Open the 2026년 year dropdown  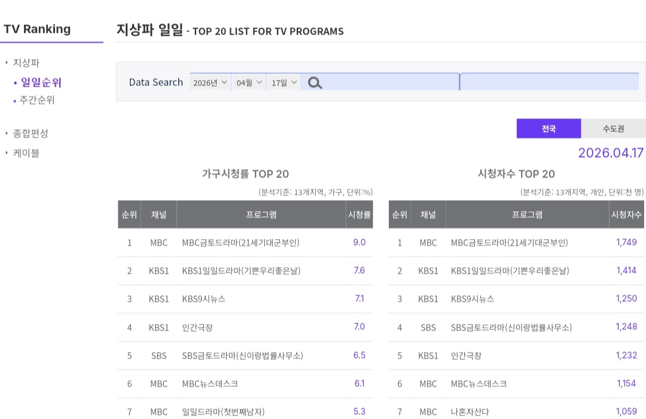(210, 82)
